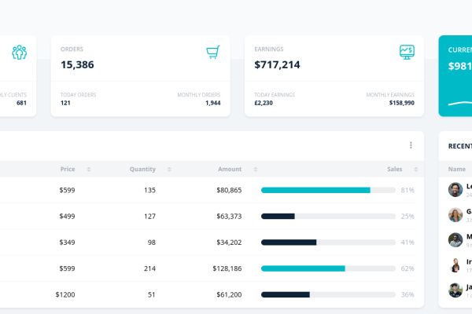Click the monitor chart icon in Earnings card
The width and height of the screenshot is (472, 314).
407,52
